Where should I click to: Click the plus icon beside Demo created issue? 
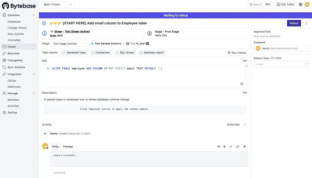tap(45, 134)
